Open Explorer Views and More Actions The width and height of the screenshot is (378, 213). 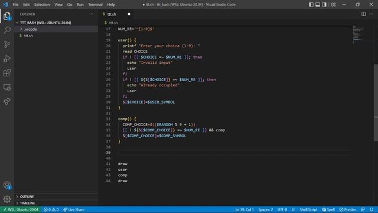coord(91,14)
